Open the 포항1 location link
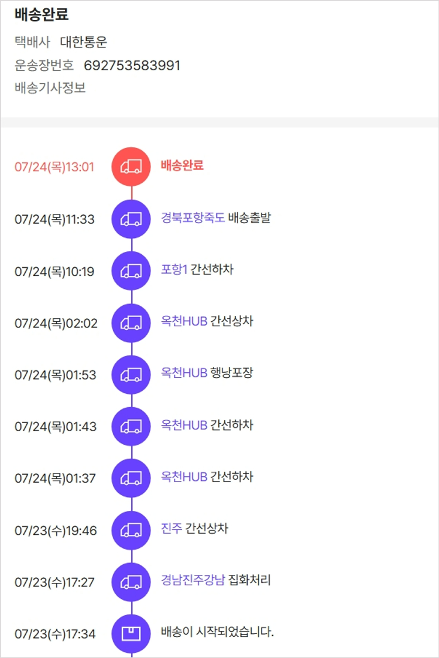 (x=174, y=270)
